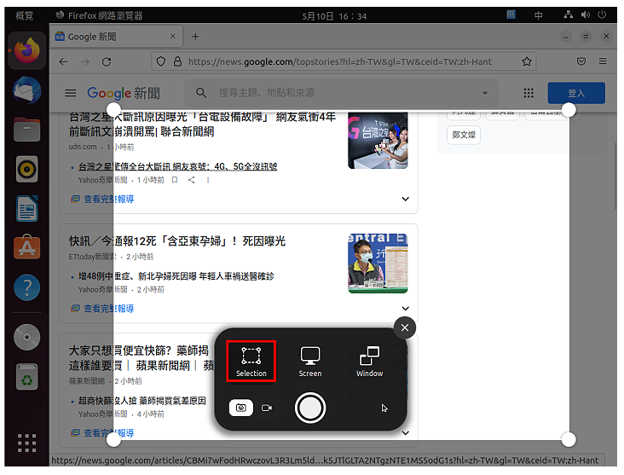Open the clock showing 5月10日 16:34
Image resolution: width=624 pixels, height=475 pixels.
[x=334, y=16]
